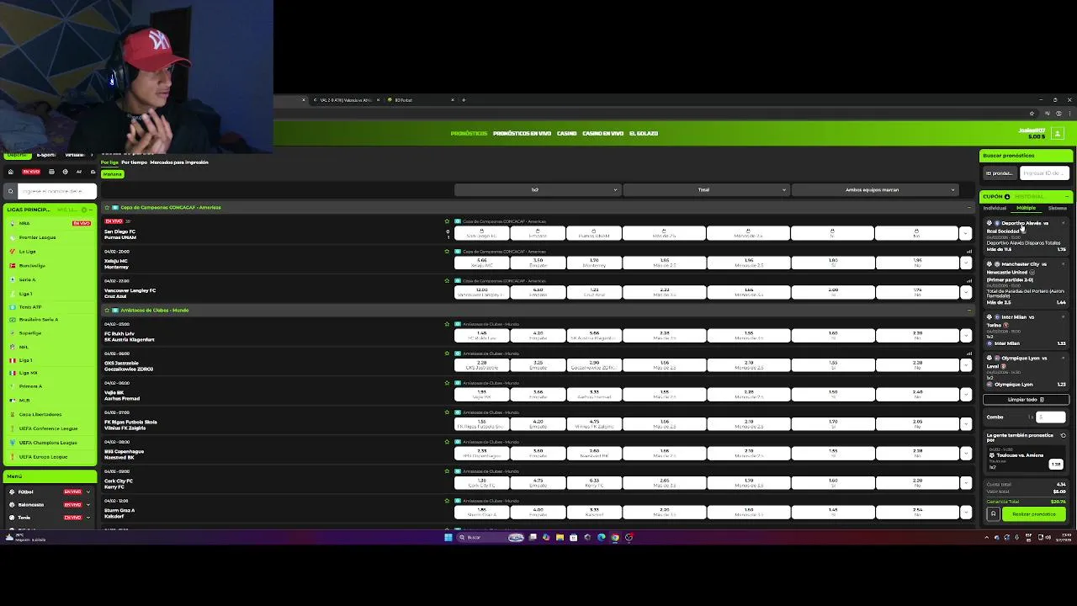
Task: Open the CASINO section
Action: point(566,133)
